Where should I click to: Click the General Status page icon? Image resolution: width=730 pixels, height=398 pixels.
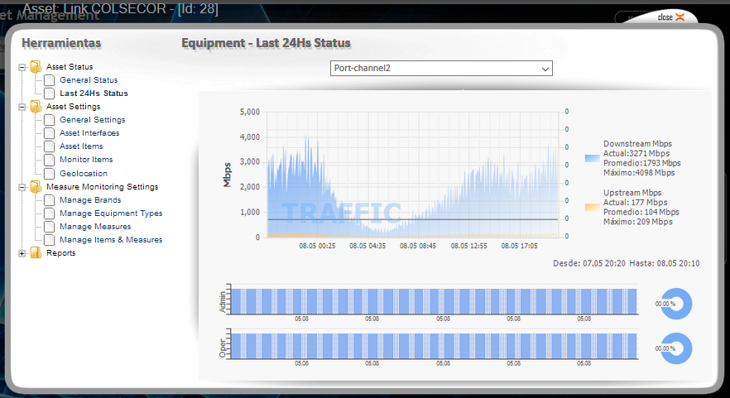tap(50, 80)
